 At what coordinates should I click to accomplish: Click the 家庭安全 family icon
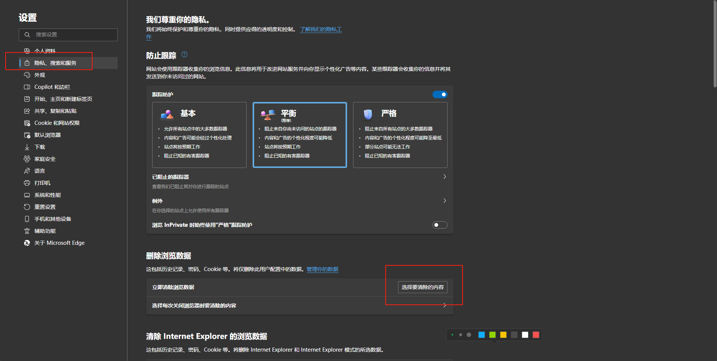tap(27, 159)
